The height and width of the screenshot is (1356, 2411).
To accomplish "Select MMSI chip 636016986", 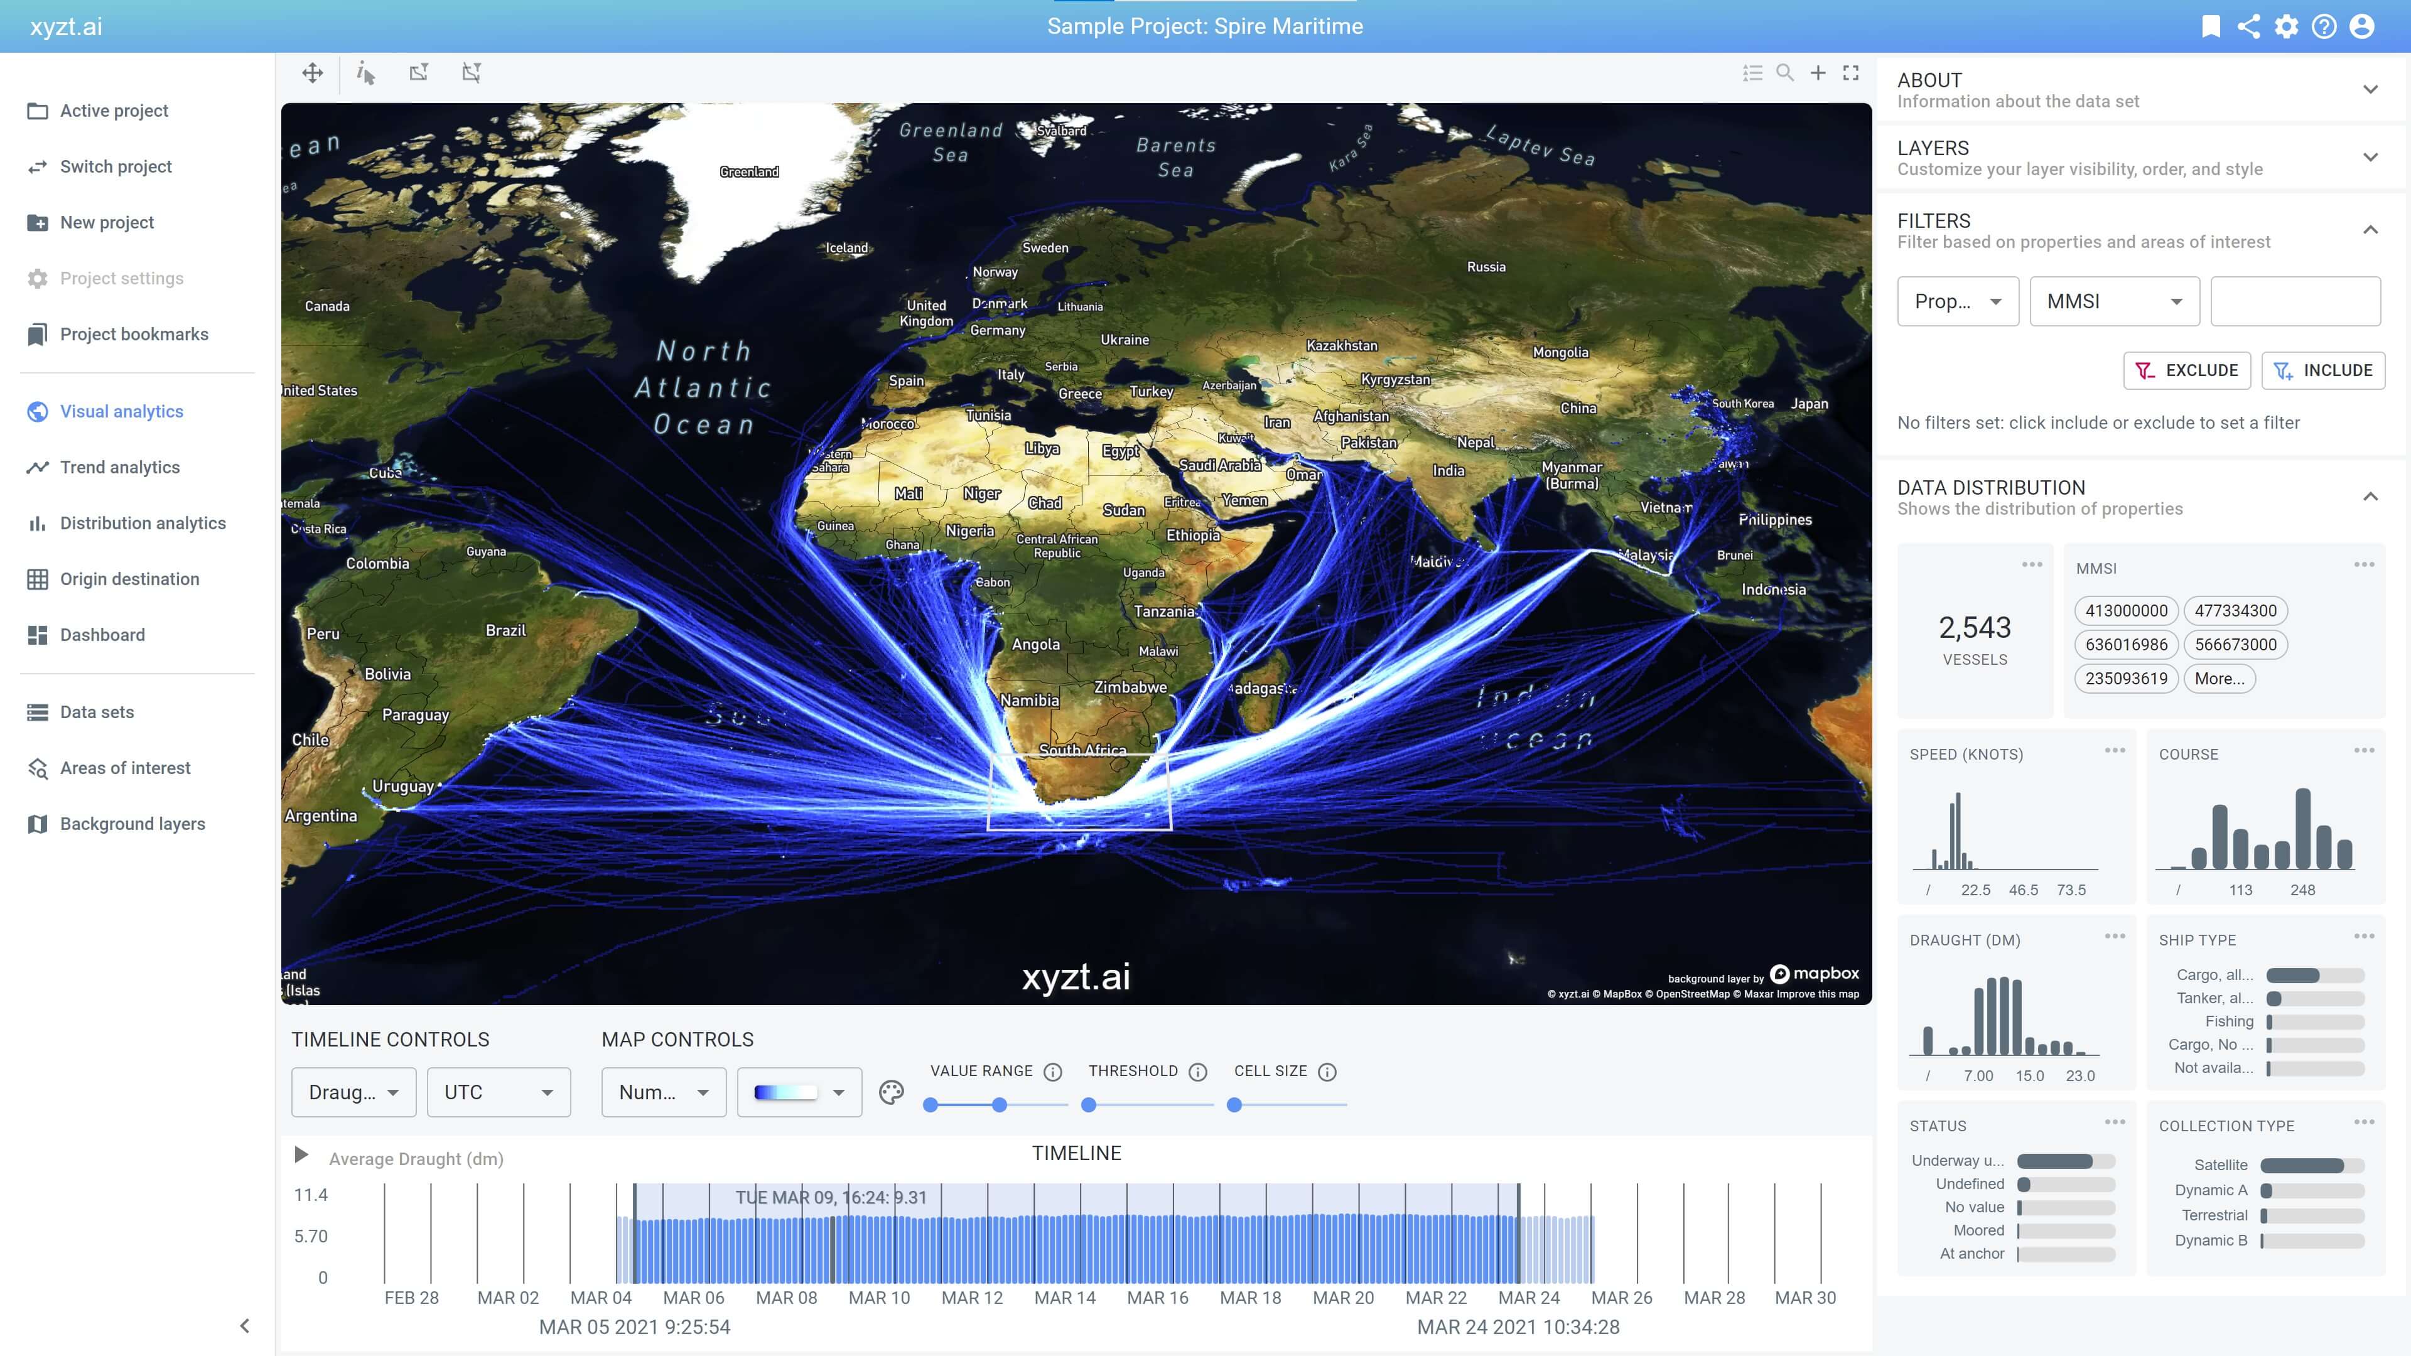I will pyautogui.click(x=2125, y=645).
